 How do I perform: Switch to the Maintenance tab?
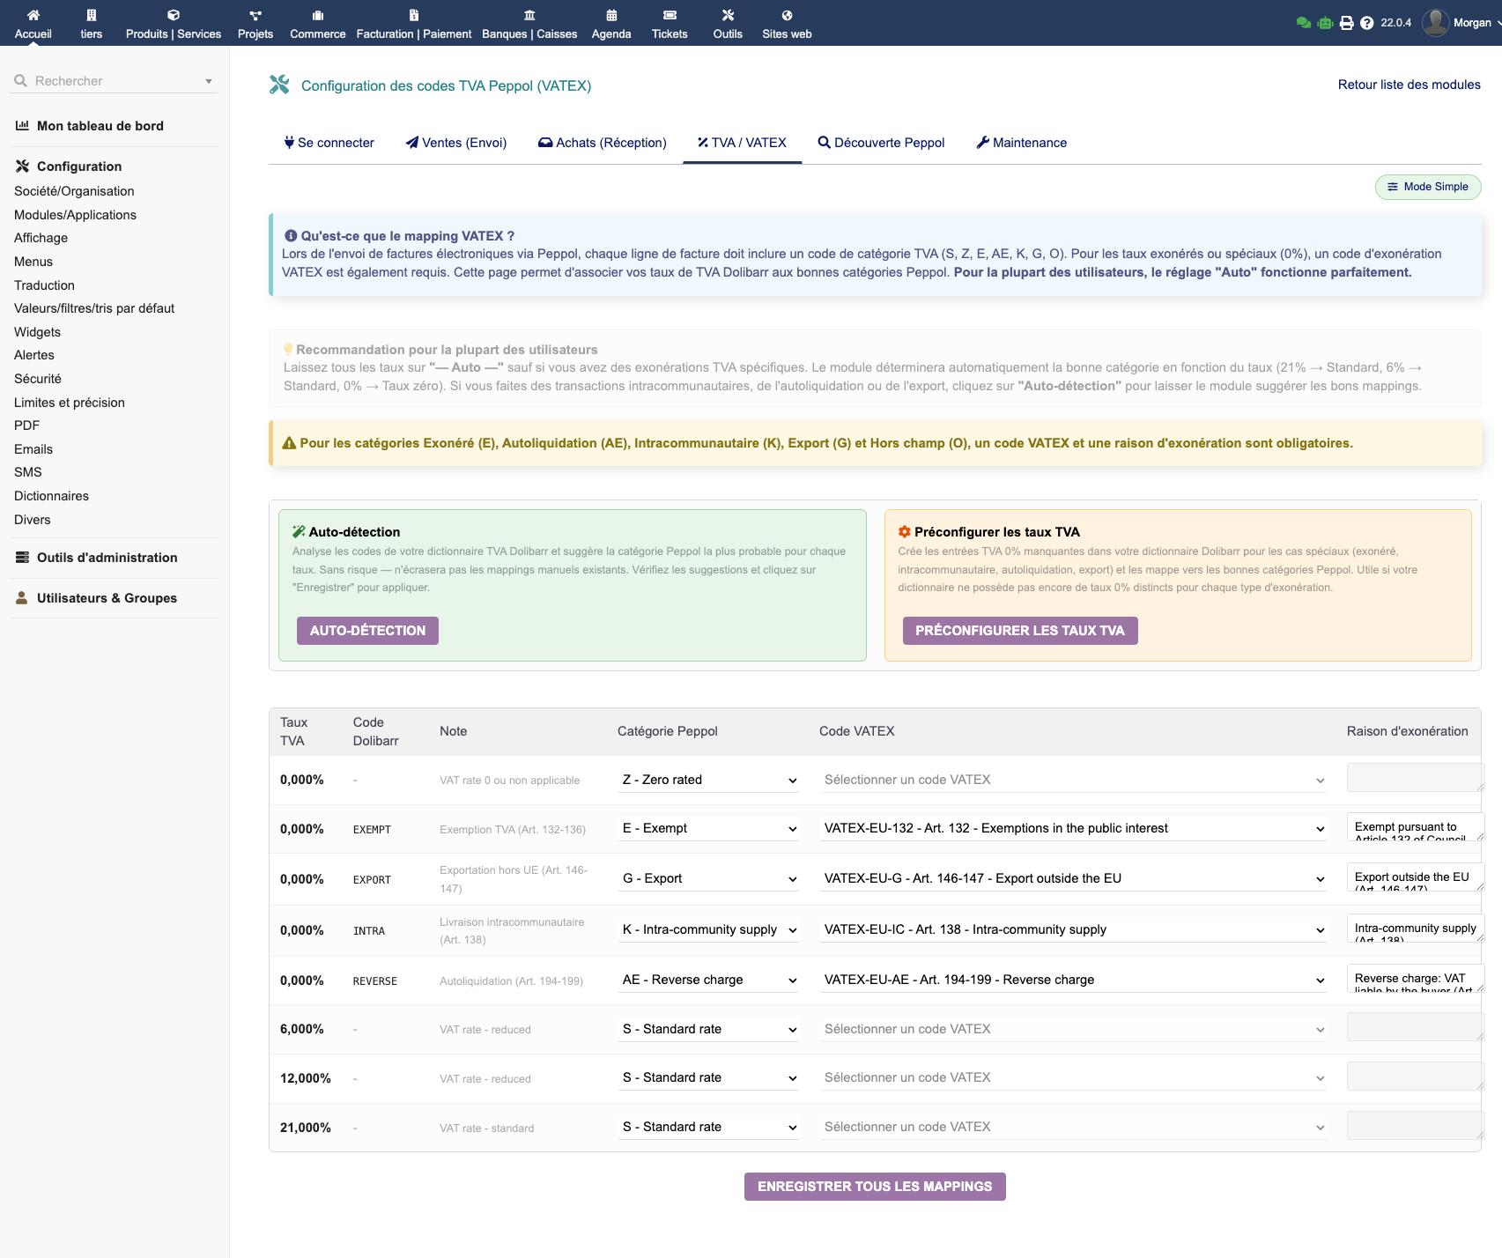coord(1021,143)
